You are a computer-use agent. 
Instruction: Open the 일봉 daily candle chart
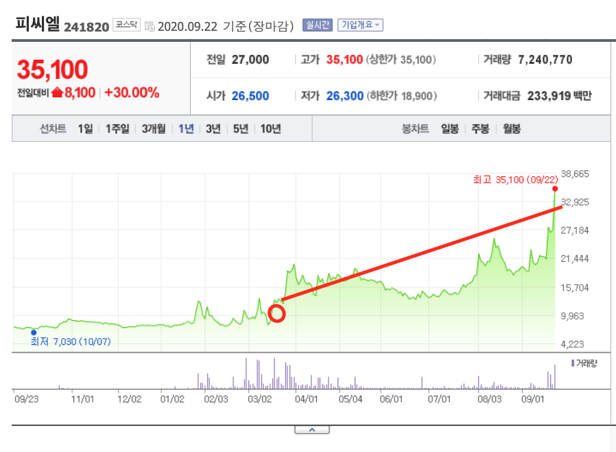[x=450, y=128]
